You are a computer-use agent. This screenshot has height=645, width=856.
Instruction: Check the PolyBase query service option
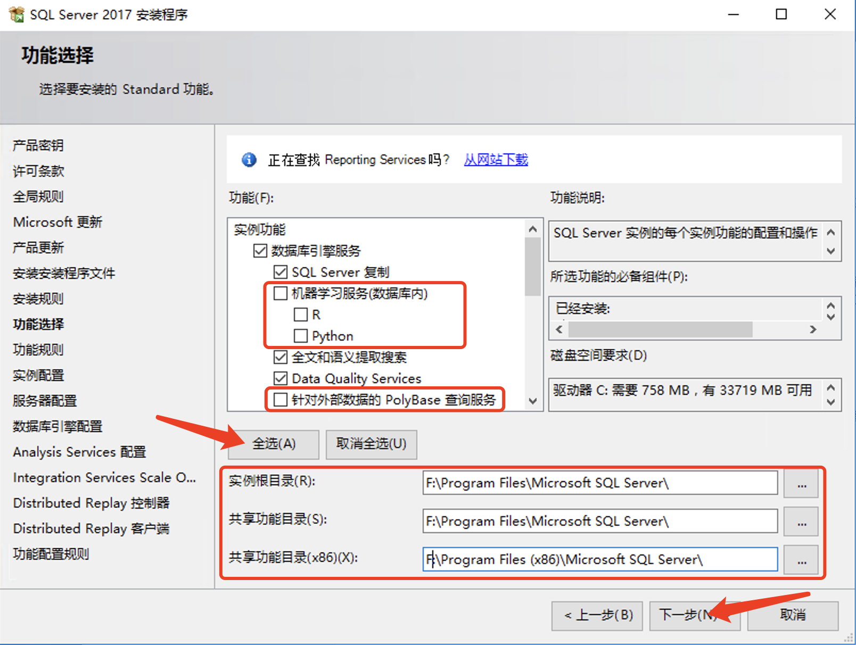tap(281, 400)
